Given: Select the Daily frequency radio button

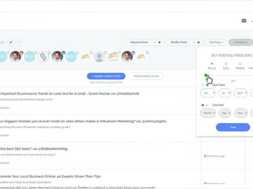Looking at the screenshot, I should point(226,64).
